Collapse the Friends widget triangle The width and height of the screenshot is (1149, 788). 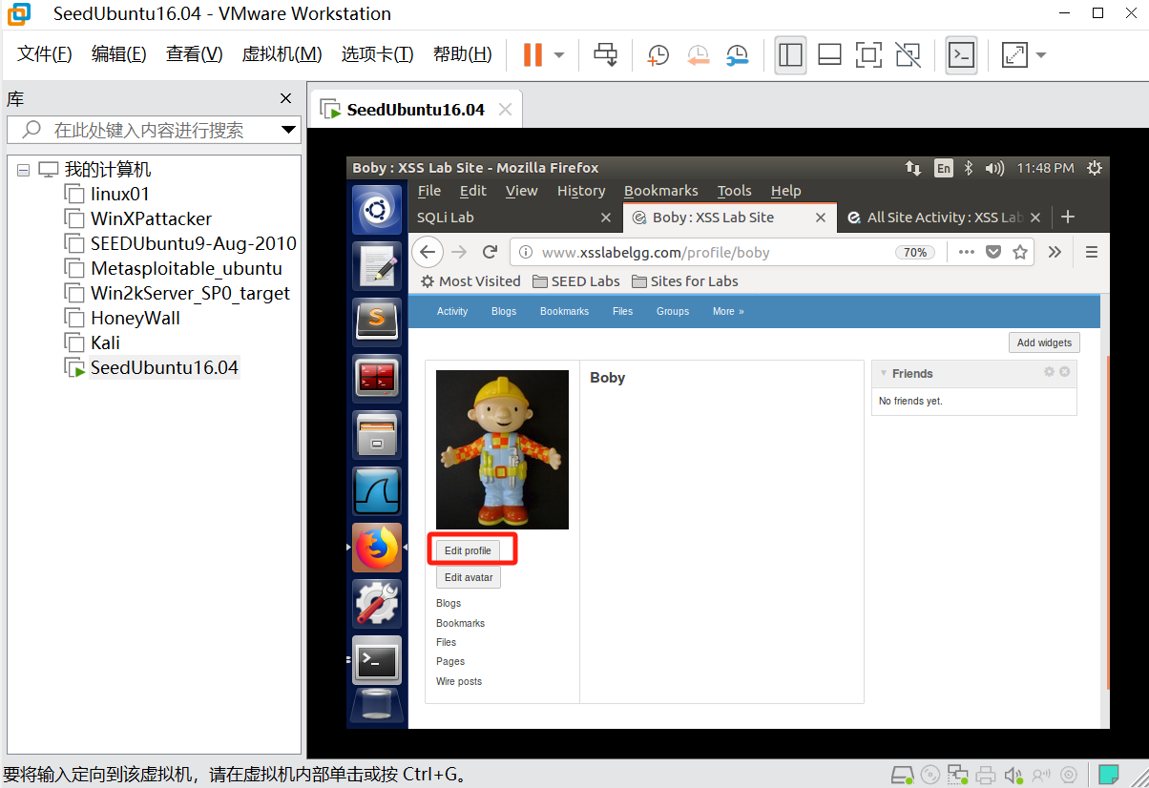(884, 373)
